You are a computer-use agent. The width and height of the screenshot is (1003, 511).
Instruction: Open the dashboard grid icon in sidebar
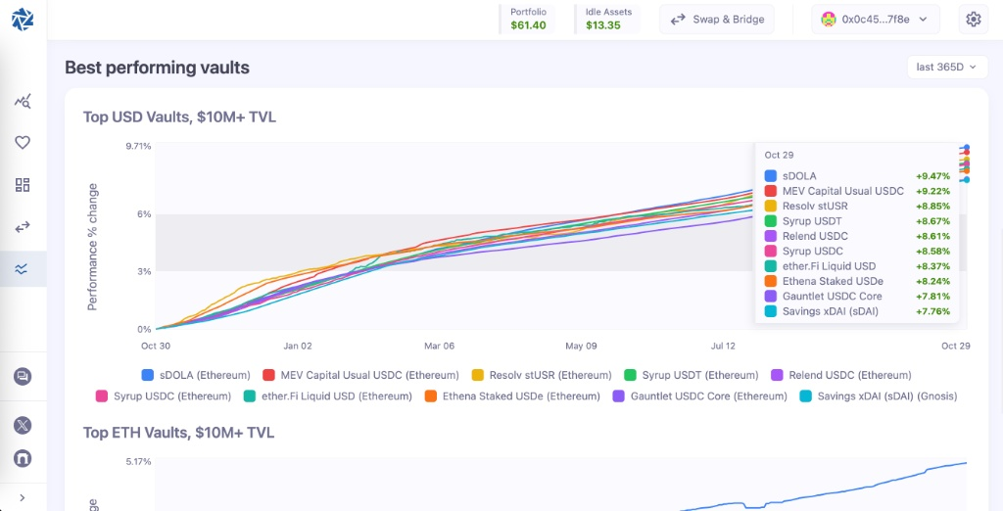click(23, 185)
